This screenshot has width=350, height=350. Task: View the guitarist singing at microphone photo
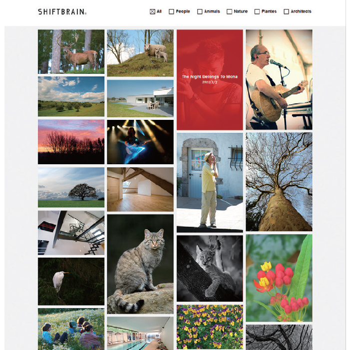click(x=279, y=80)
